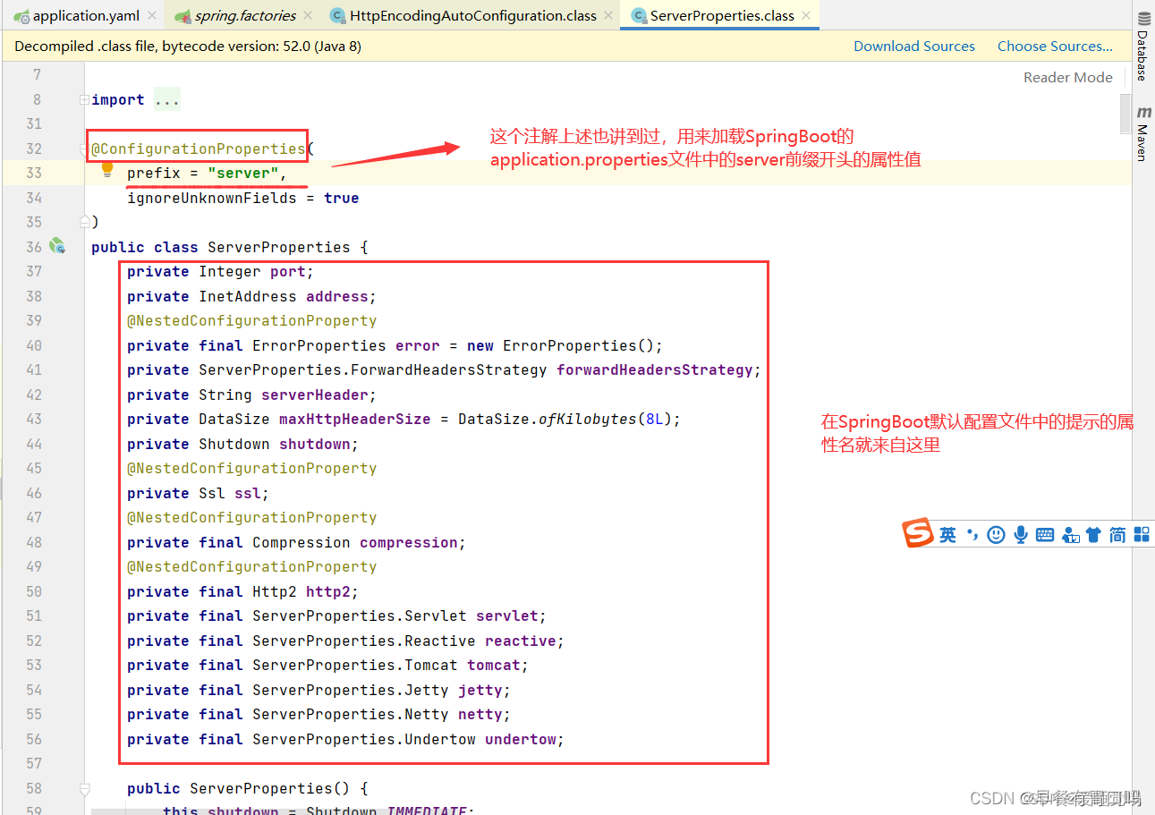Click the 'address' field on line 38
This screenshot has width=1155, height=815.
336,296
